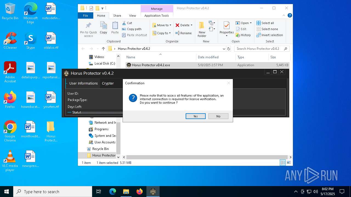Click the Edit icon in Open group
This screenshot has height=197, width=351.
pos(238,29)
